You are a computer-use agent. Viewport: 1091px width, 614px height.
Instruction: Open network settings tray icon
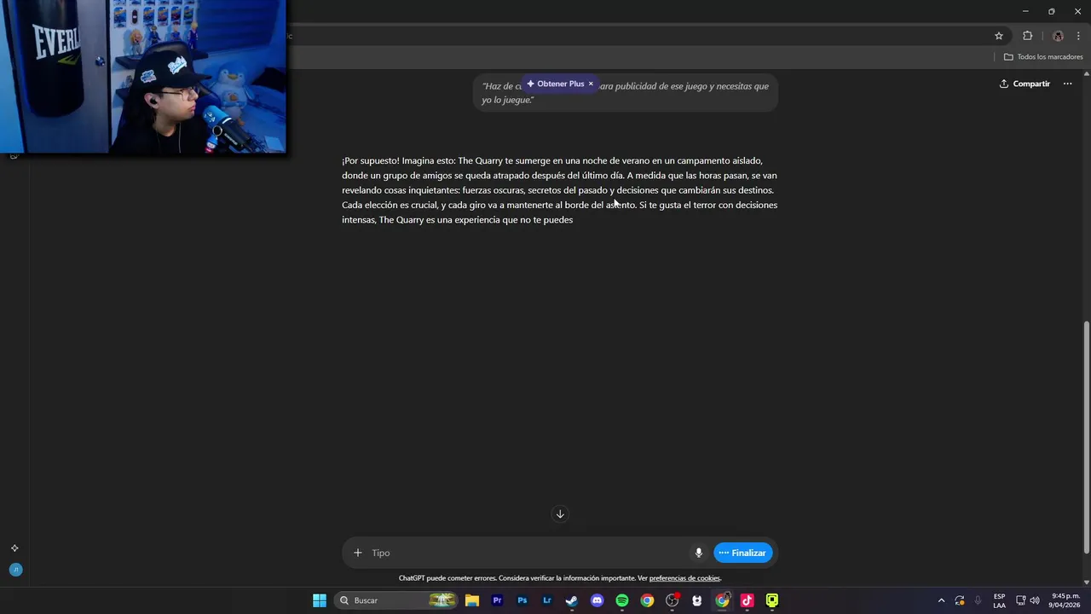[x=1021, y=600]
